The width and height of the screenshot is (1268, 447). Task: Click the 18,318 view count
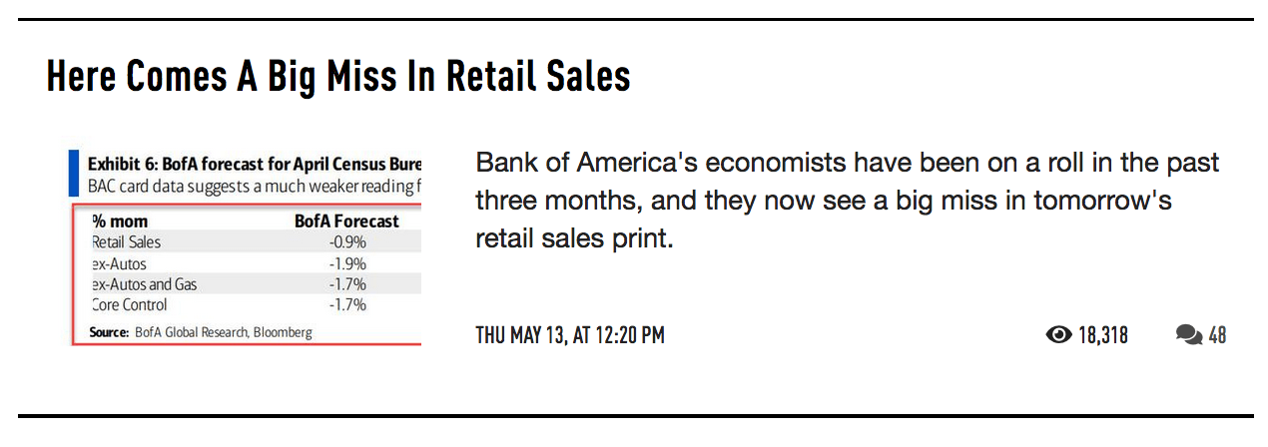point(1102,335)
